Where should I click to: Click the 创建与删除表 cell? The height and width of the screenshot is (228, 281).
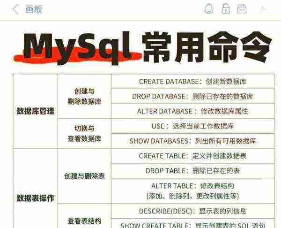84,176
